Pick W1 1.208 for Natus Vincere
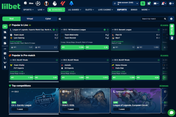176x117 pixels. pyautogui.click(x=123, y=78)
